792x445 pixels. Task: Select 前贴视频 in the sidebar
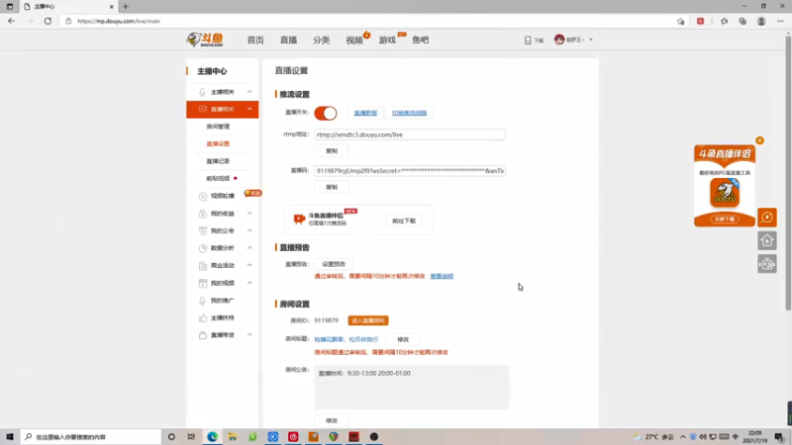[x=218, y=178]
